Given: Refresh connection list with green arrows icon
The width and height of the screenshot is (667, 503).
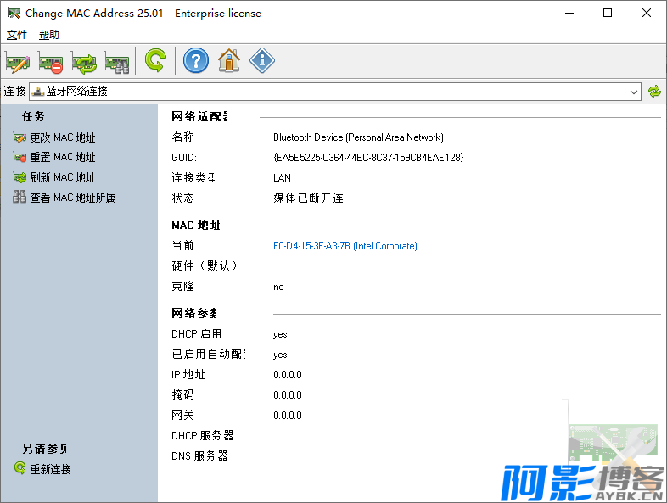Looking at the screenshot, I should (x=654, y=92).
